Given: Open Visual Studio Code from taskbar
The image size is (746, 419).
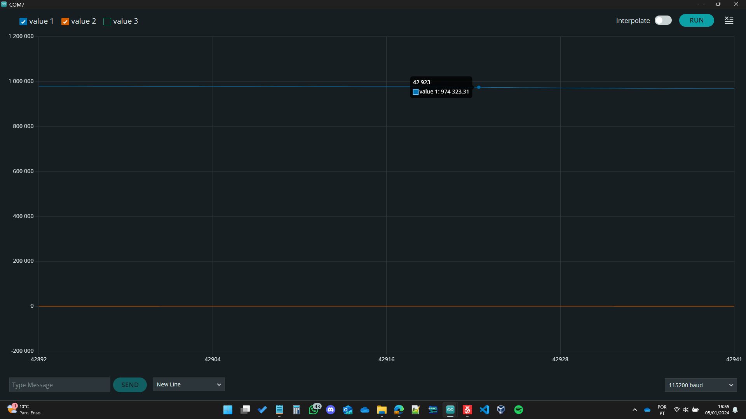Looking at the screenshot, I should tap(484, 410).
